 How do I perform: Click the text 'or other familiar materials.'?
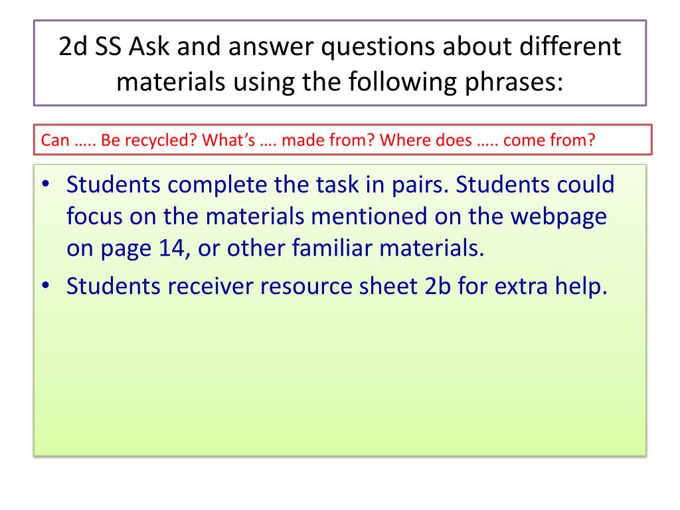coord(341,248)
